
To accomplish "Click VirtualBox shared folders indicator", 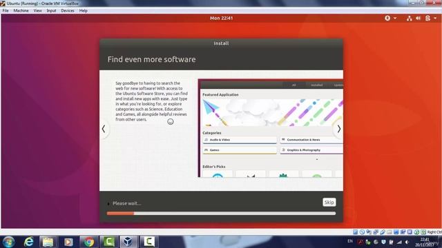I will point(390,232).
